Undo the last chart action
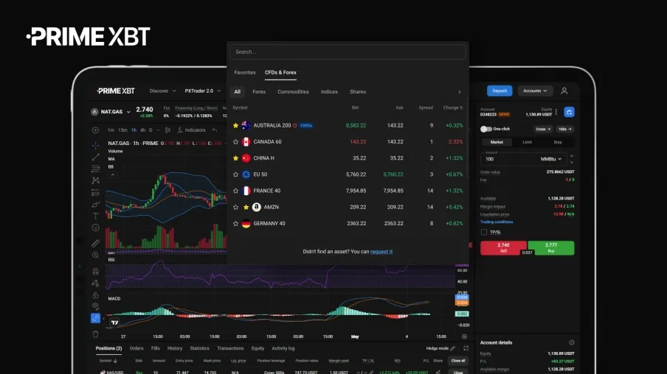This screenshot has height=374, width=667. tap(215, 130)
